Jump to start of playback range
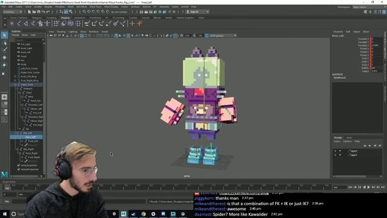387x218 pixels. pyautogui.click(x=350, y=187)
